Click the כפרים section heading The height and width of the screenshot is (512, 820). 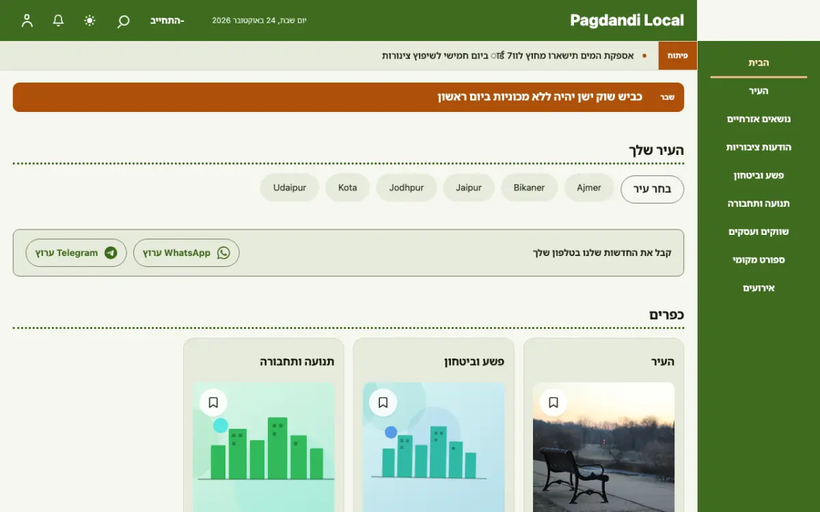666,315
